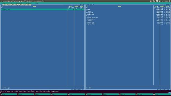This screenshot has width=171, height=96.
Task: Open the network indicator in system tray
Action: tap(154, 1)
